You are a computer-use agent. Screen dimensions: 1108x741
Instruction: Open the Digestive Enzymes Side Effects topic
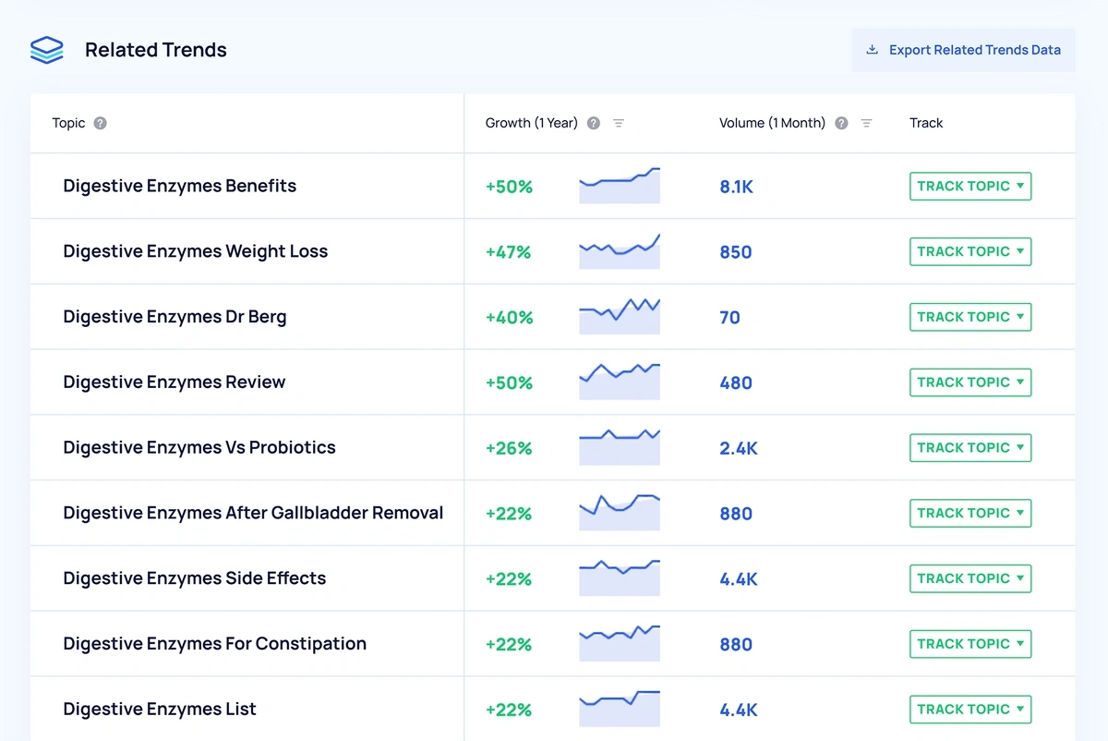coord(195,578)
